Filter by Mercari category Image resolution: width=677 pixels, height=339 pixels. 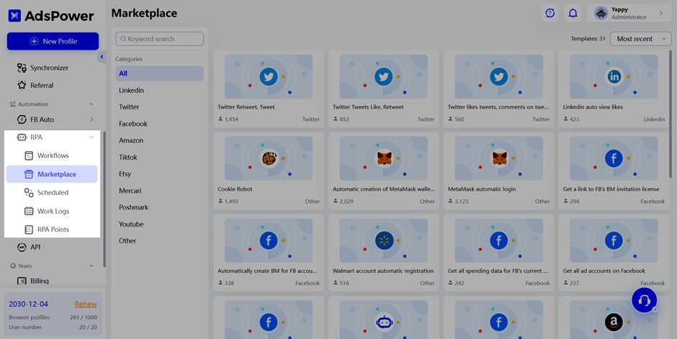130,191
